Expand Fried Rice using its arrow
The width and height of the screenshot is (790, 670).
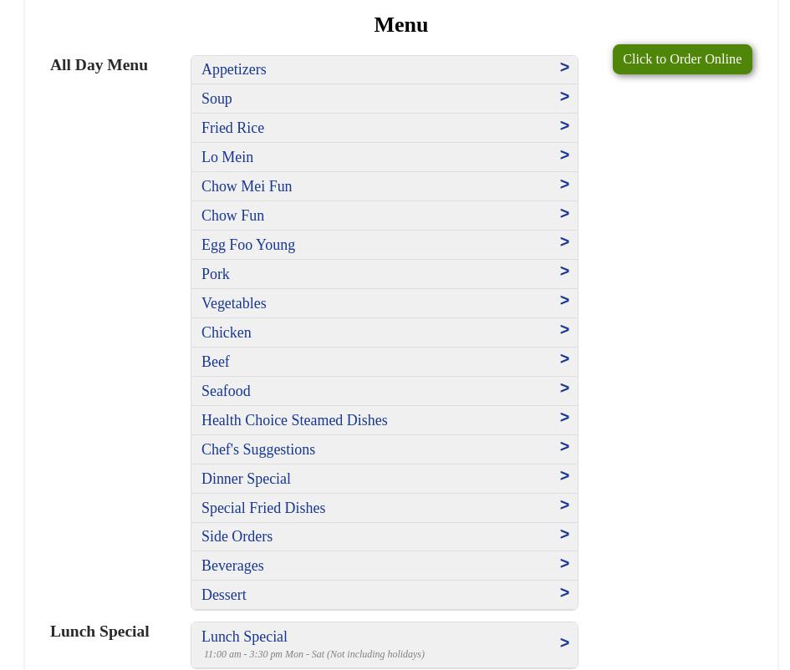564,126
